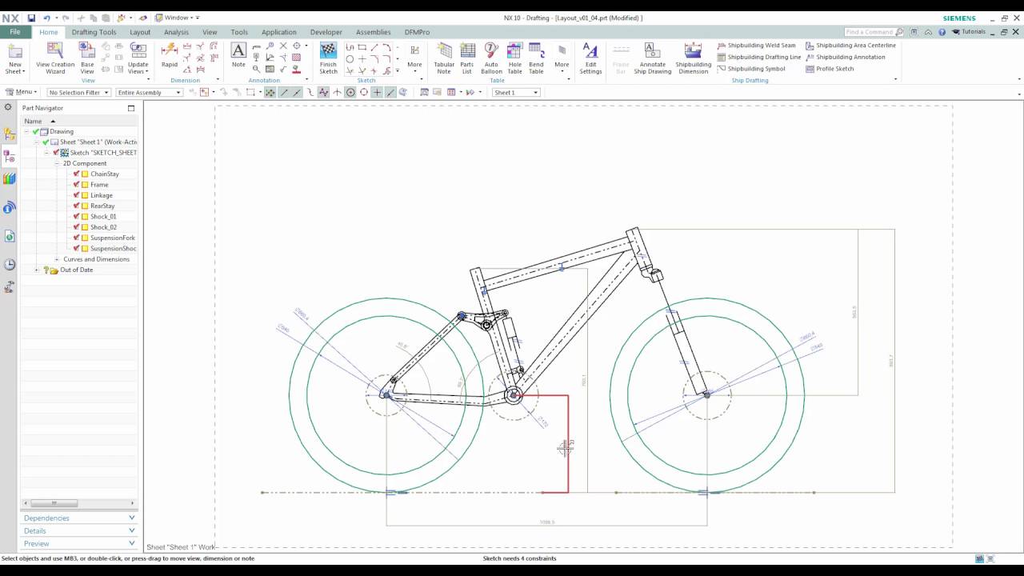The width and height of the screenshot is (1024, 576).
Task: Expand the Details panel
Action: [x=79, y=531]
